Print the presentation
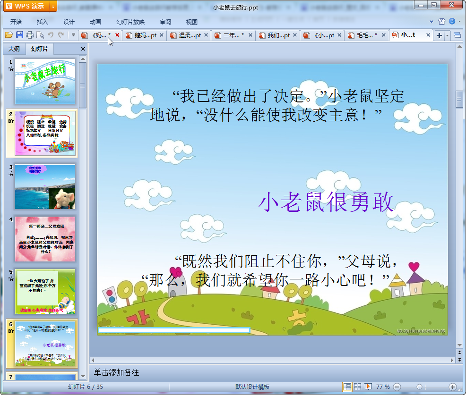Viewport: 466px width, 395px height. tap(30, 35)
